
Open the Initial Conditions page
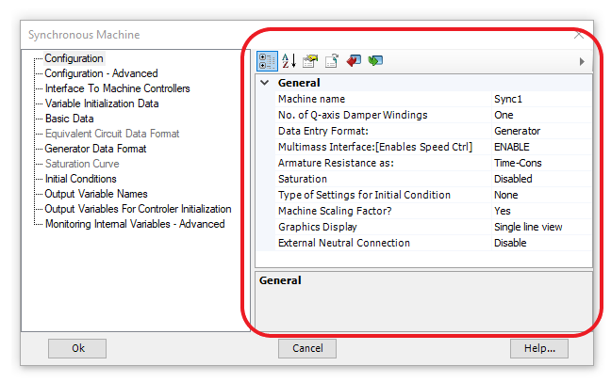[80, 179]
